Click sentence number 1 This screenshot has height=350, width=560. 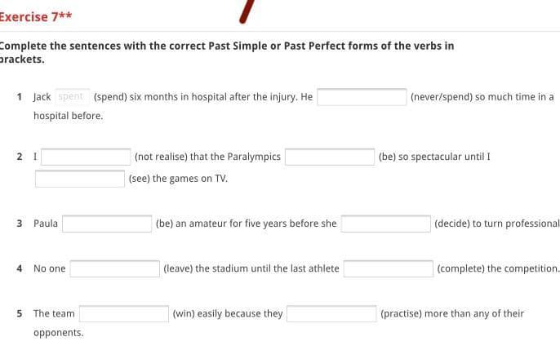20,97
